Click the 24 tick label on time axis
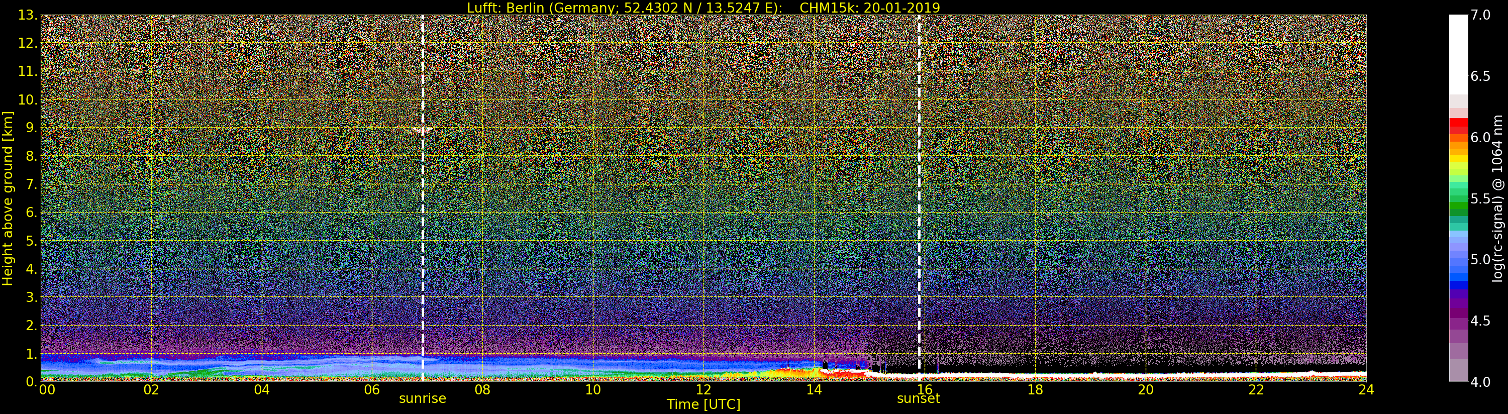Screen dimensions: 1508x414 (1366, 390)
